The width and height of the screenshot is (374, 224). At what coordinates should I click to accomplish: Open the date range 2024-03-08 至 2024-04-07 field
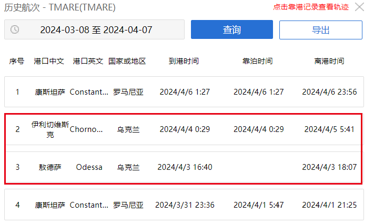[x=95, y=29]
